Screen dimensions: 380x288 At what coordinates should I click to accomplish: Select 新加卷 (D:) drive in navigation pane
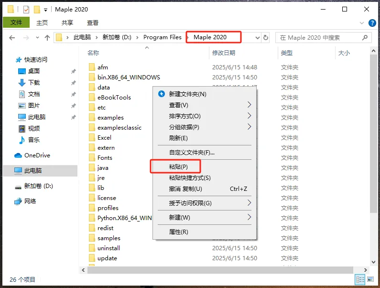click(x=38, y=186)
